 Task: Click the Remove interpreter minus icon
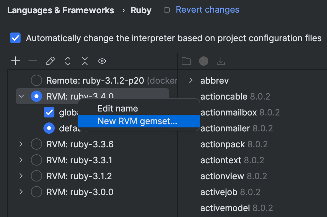coord(33,61)
